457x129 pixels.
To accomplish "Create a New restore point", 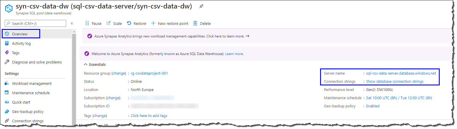I will click(x=170, y=23).
